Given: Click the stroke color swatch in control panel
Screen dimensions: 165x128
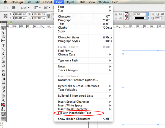Looking at the screenshot, I should tap(127, 18).
